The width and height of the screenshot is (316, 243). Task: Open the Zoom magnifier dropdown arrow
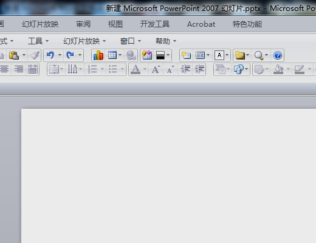pos(266,55)
